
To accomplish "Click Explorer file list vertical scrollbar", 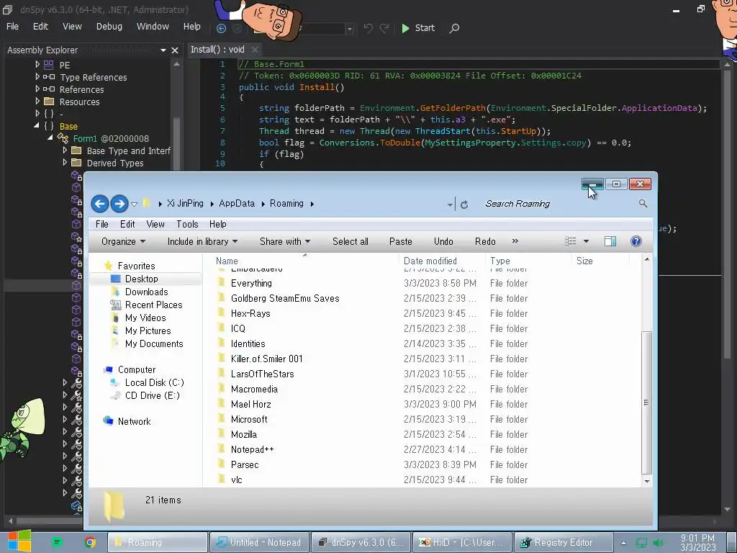I will click(x=647, y=403).
